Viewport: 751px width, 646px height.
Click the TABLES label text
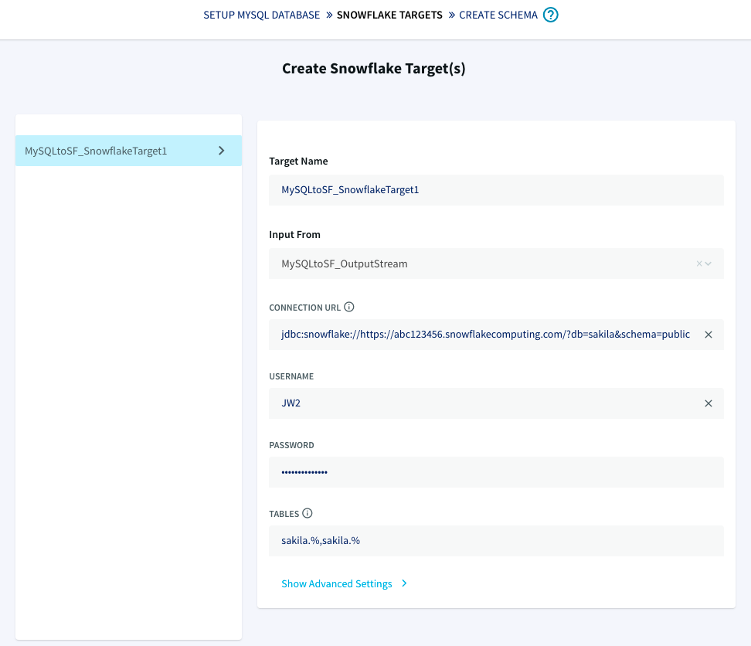[284, 514]
